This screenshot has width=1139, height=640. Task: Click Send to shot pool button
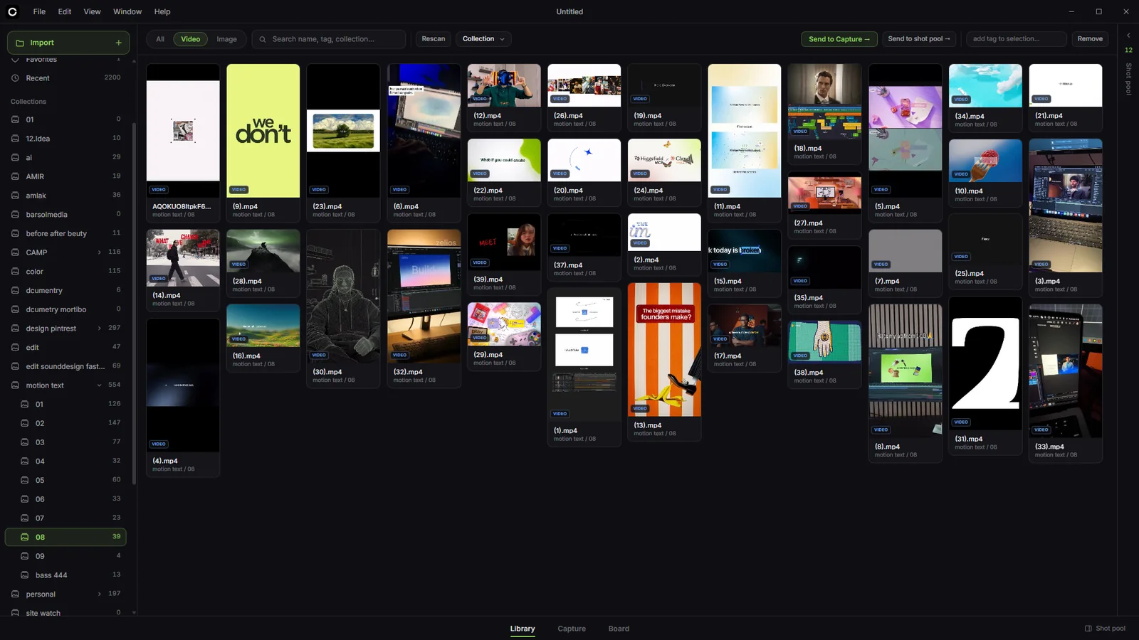point(919,39)
